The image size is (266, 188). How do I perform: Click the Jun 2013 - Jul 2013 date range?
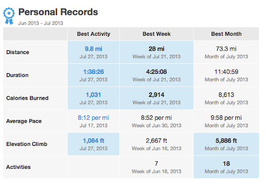click(x=40, y=22)
